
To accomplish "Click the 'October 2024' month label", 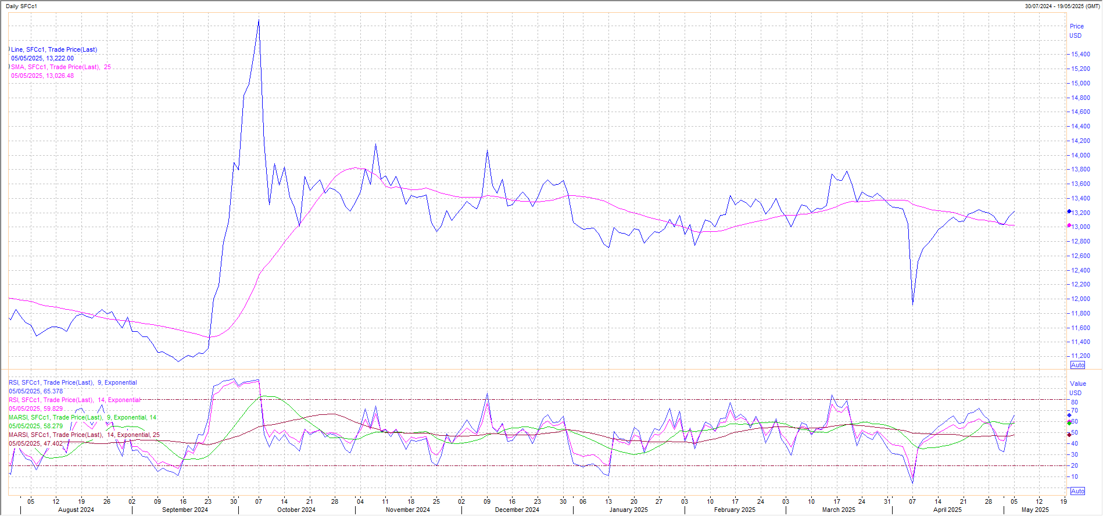I will point(296,510).
